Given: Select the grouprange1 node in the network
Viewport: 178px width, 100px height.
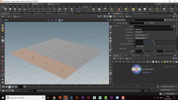Looking at the screenshot, I should click(x=137, y=69).
